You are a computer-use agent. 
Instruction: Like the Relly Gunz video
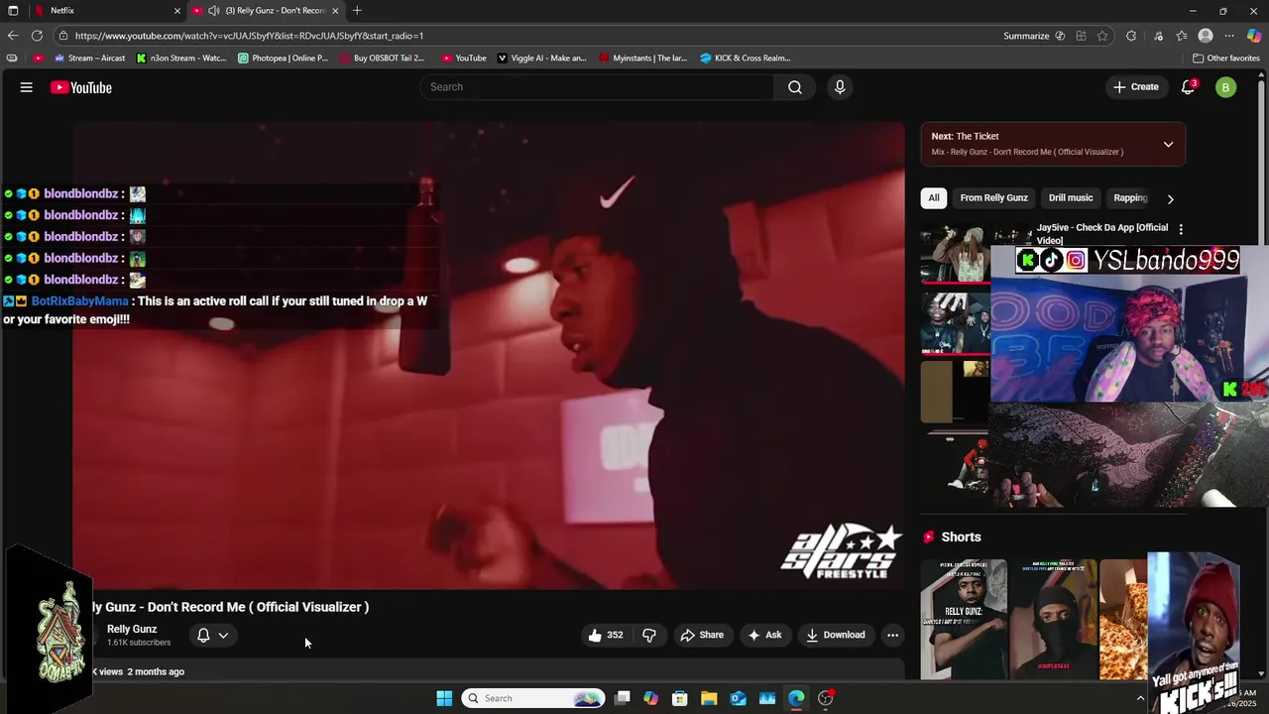pos(606,635)
